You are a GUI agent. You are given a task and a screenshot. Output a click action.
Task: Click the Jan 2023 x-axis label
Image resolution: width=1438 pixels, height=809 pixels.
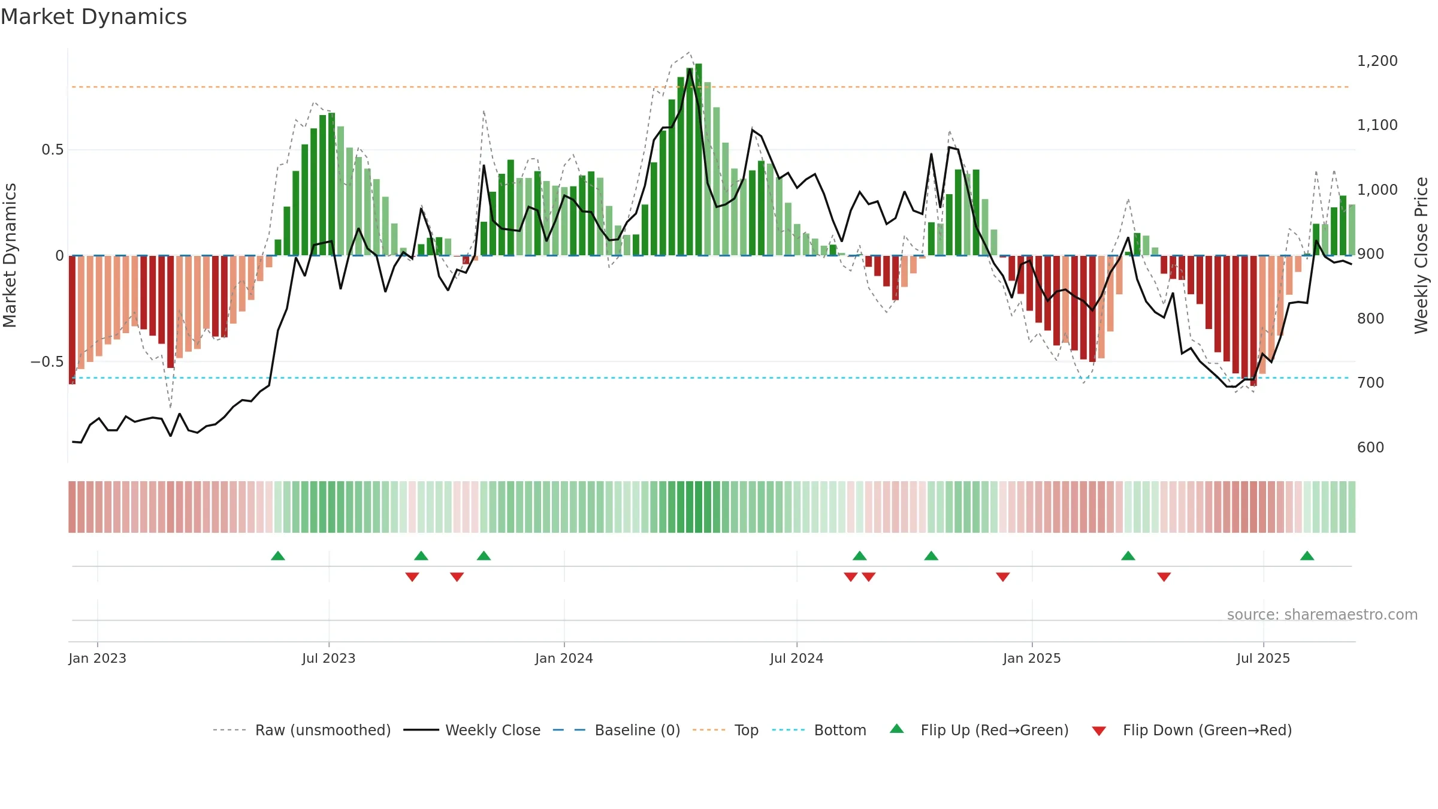(98, 658)
